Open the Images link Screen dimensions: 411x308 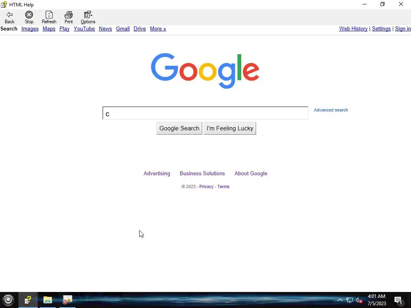[30, 29]
